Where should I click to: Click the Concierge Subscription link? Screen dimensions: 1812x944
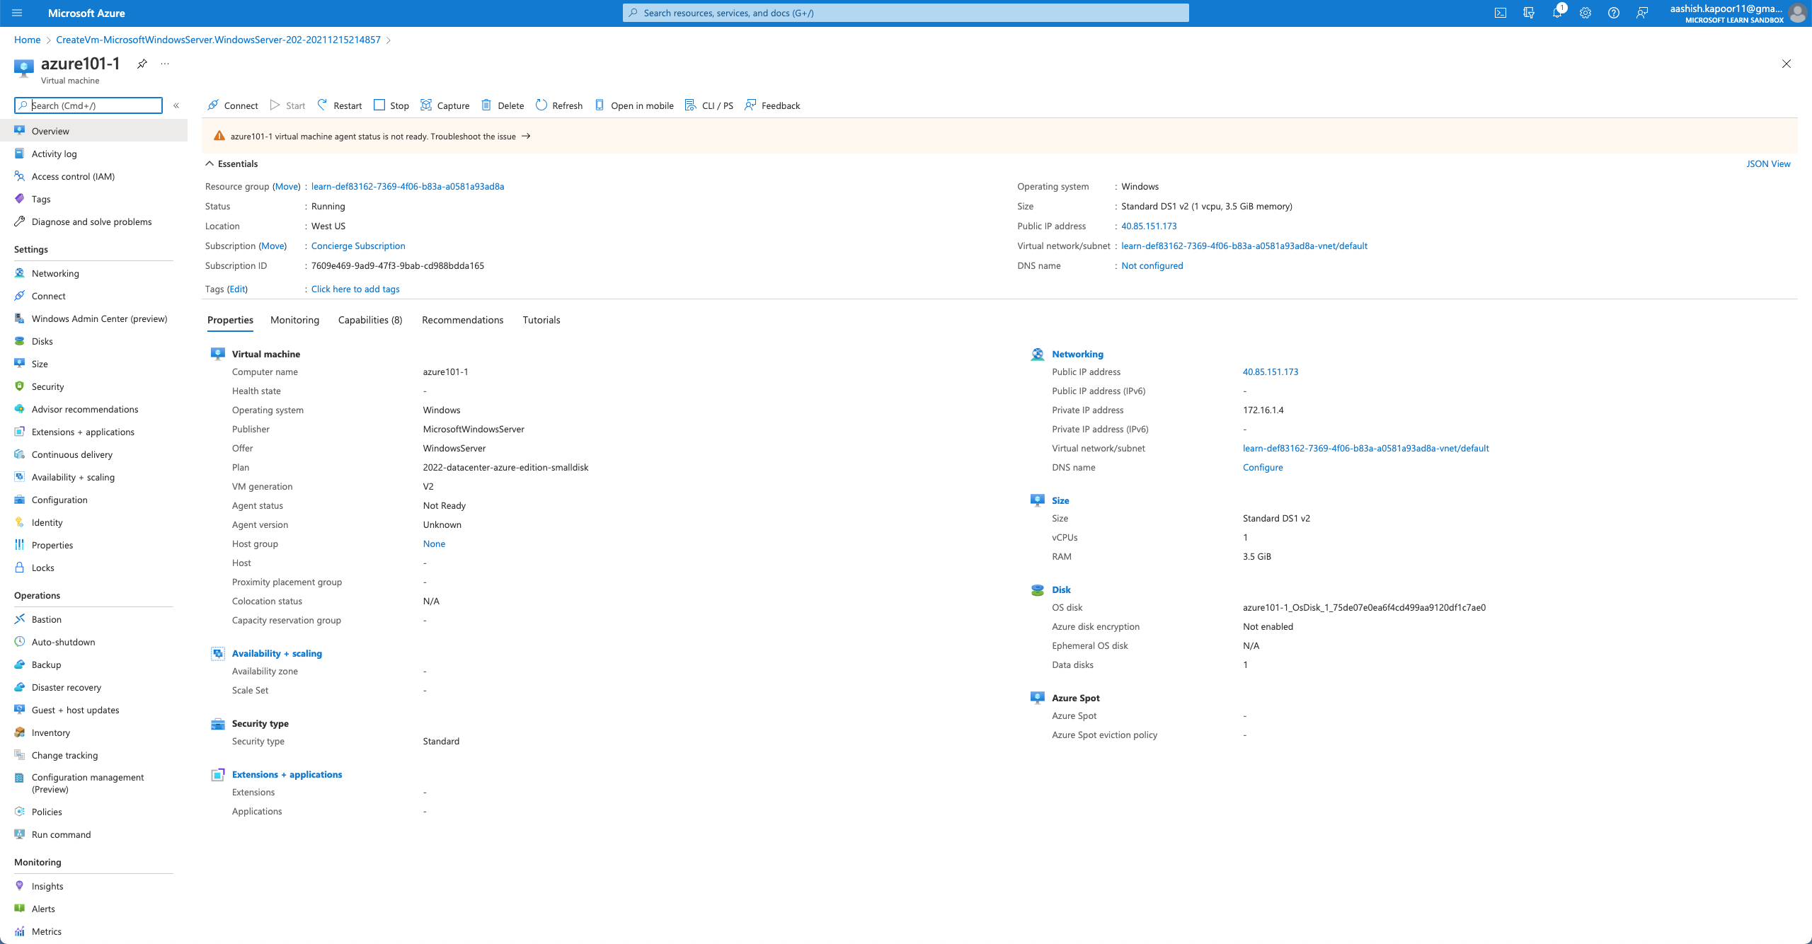coord(358,246)
